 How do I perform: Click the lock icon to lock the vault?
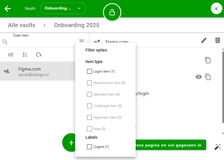112,12
